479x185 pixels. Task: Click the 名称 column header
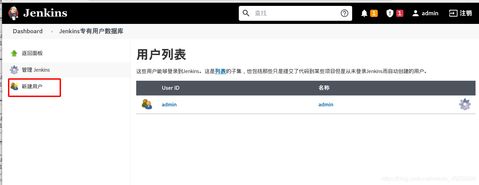click(324, 88)
